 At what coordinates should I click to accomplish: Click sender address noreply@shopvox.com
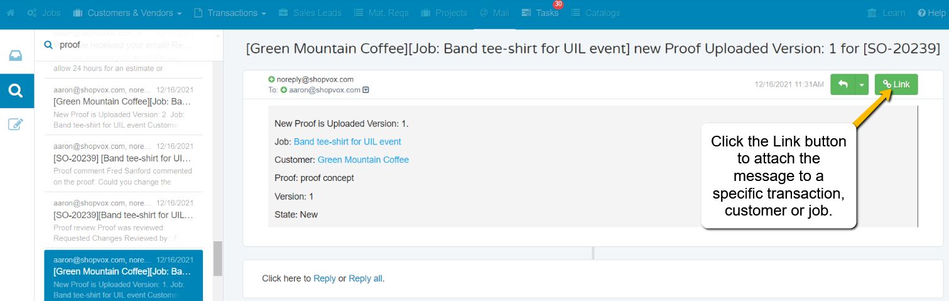coord(315,79)
